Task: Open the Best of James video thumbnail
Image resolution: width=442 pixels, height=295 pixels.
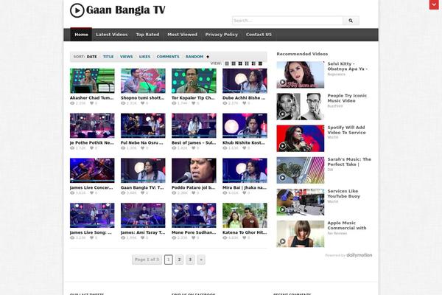Action: click(194, 125)
